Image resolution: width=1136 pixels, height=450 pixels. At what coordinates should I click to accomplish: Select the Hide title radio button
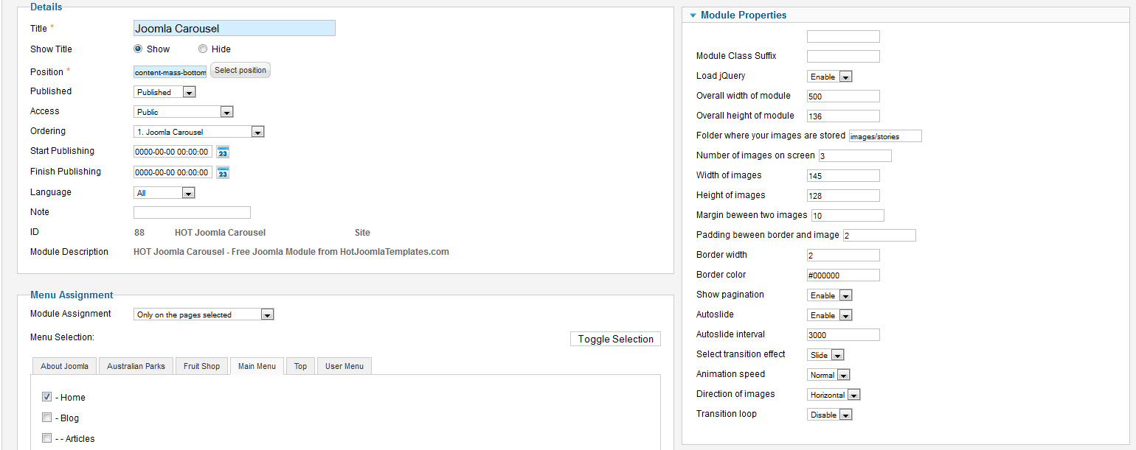point(203,49)
